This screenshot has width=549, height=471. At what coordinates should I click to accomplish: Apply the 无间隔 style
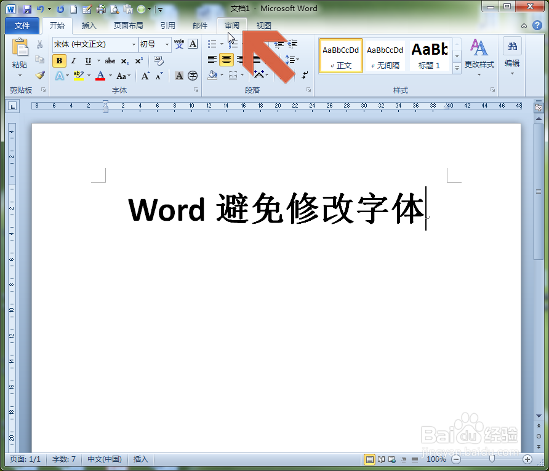[x=385, y=56]
